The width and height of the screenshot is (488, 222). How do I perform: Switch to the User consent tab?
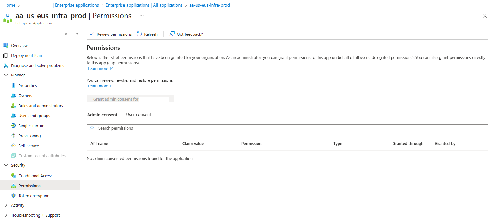[138, 115]
